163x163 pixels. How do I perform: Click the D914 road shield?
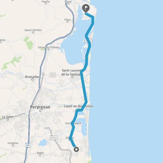point(54,138)
